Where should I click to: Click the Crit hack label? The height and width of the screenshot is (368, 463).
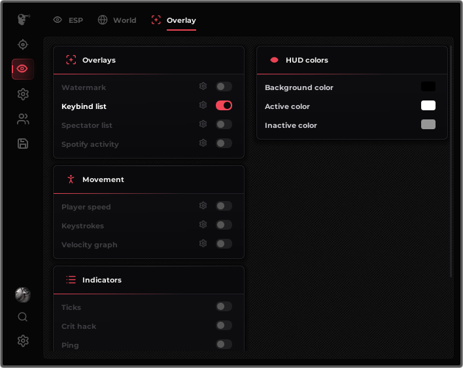click(79, 326)
